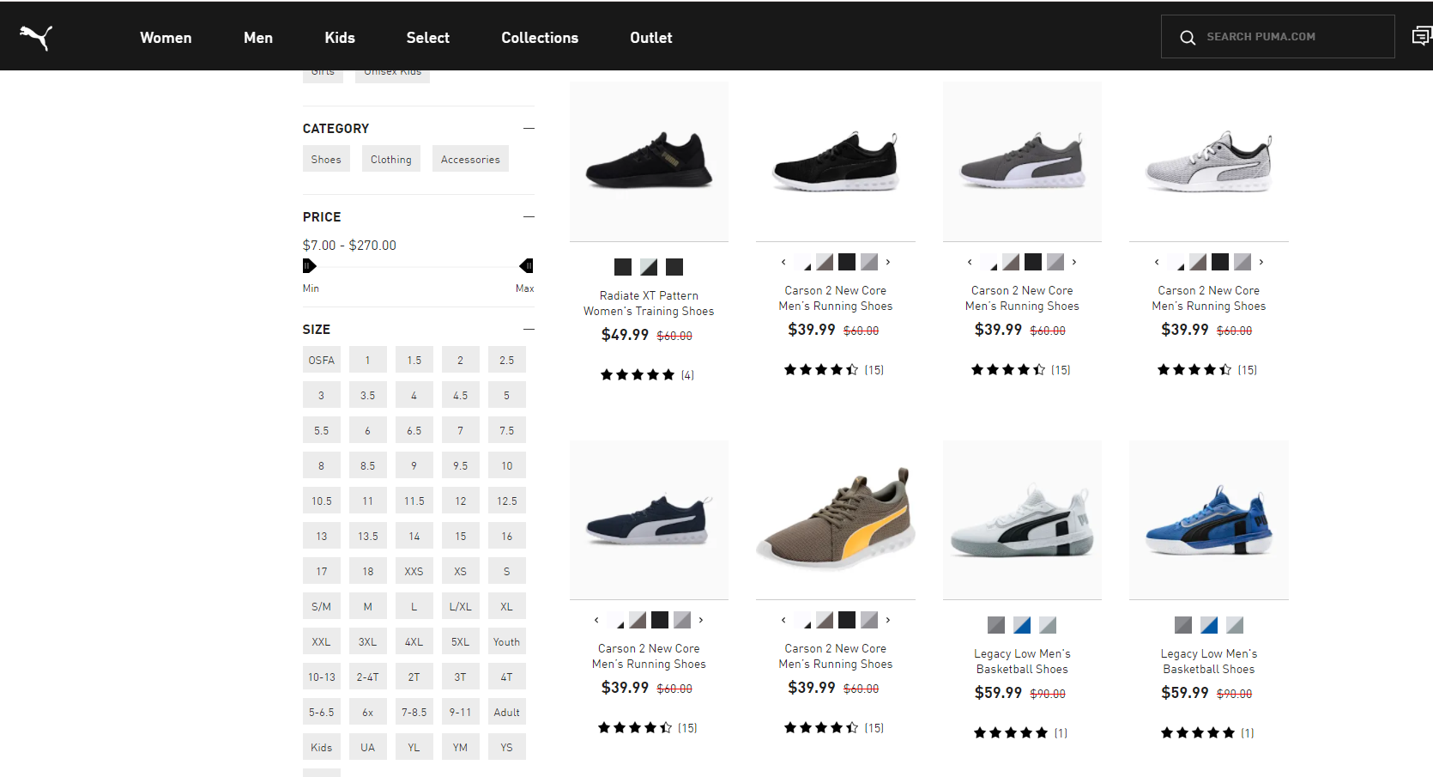This screenshot has width=1433, height=777.
Task: Click the Puma logo home icon
Action: (36, 37)
